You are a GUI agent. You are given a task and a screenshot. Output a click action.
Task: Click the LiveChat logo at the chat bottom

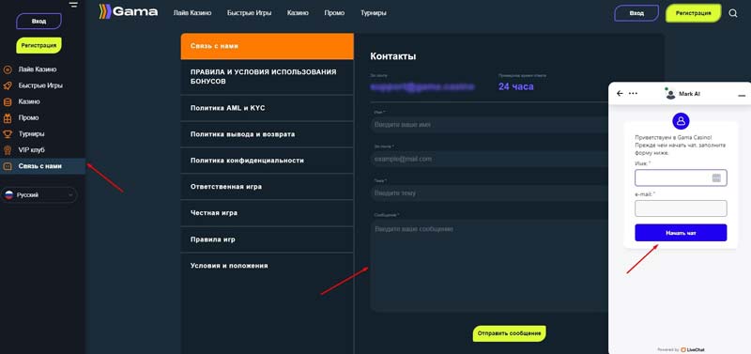point(693,349)
